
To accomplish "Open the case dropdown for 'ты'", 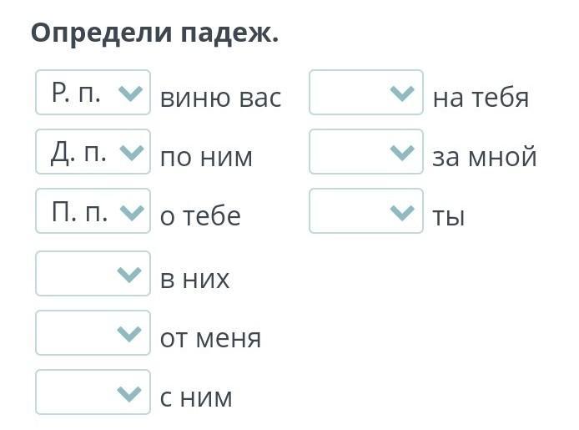I will (x=366, y=212).
